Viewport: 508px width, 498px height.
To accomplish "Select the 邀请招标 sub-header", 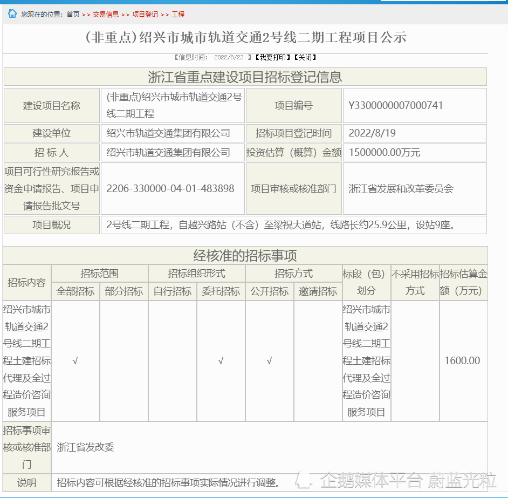I will [x=318, y=291].
